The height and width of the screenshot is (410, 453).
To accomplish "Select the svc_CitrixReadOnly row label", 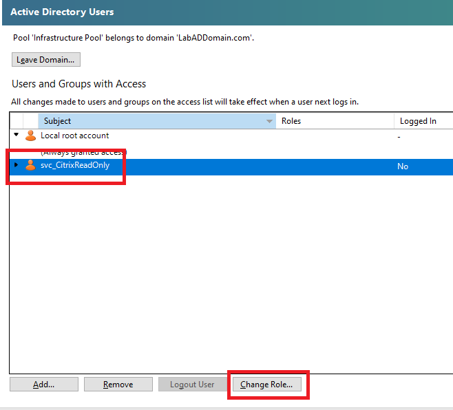I will pyautogui.click(x=75, y=165).
